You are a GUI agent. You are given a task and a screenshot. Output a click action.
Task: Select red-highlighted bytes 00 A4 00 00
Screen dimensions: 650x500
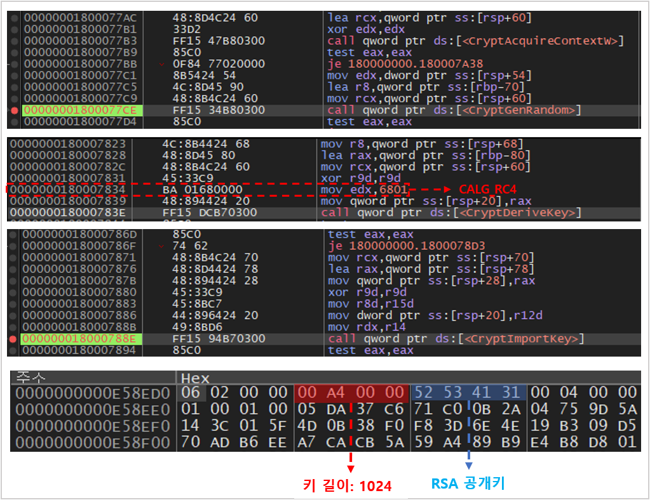click(351, 393)
